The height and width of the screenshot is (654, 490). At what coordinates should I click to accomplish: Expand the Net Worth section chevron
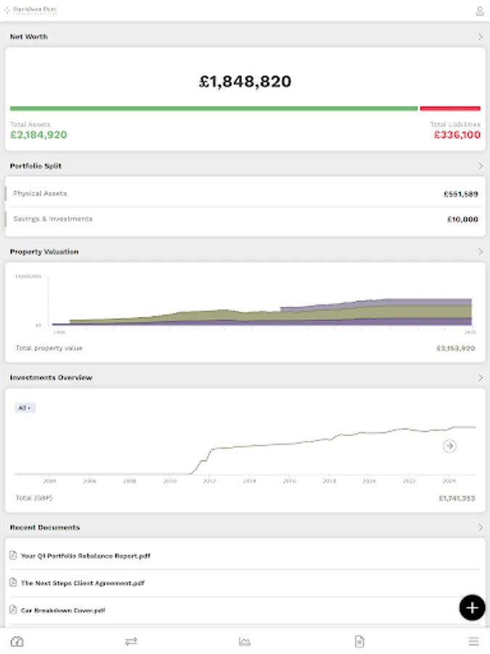(481, 36)
